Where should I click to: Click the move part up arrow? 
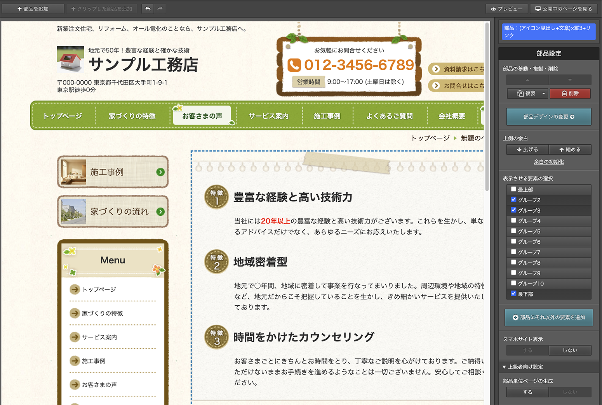click(x=527, y=80)
